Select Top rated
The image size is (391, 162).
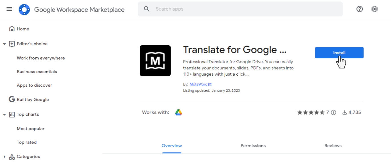27,142
